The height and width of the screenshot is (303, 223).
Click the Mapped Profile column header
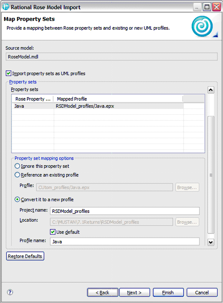point(118,99)
